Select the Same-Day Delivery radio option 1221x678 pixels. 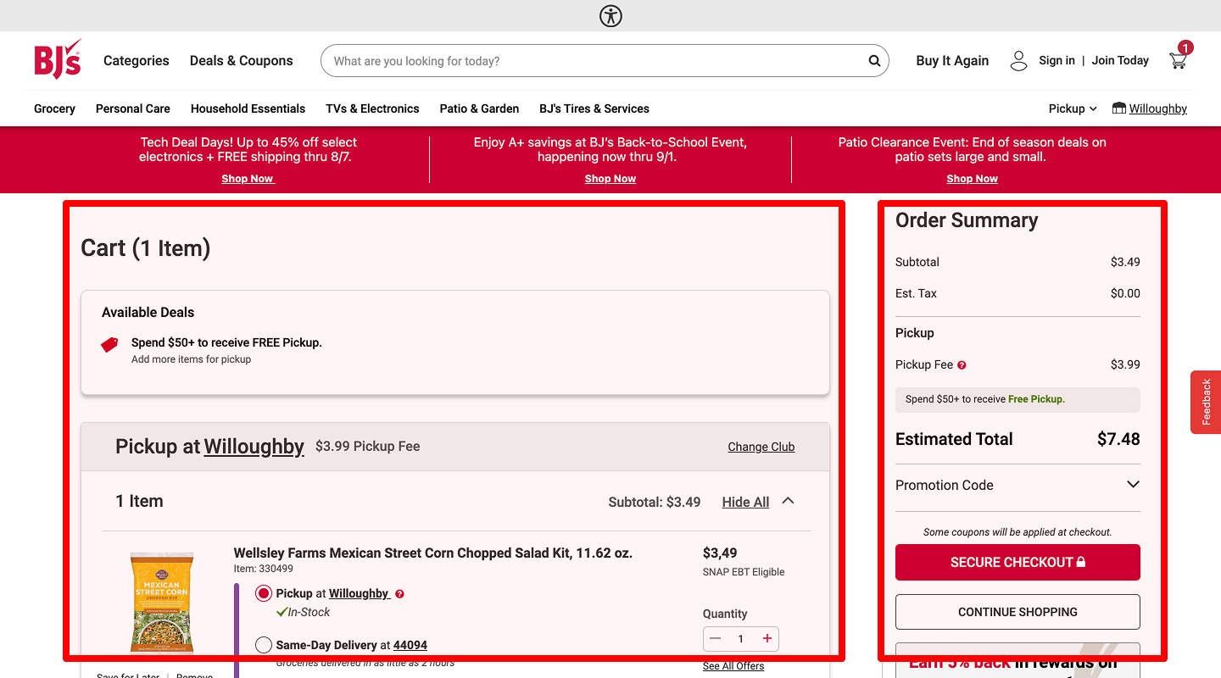tap(264, 646)
